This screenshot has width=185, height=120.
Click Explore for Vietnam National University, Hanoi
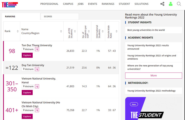pos(27,93)
